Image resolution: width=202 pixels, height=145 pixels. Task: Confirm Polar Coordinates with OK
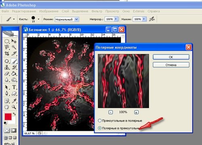[171, 57]
